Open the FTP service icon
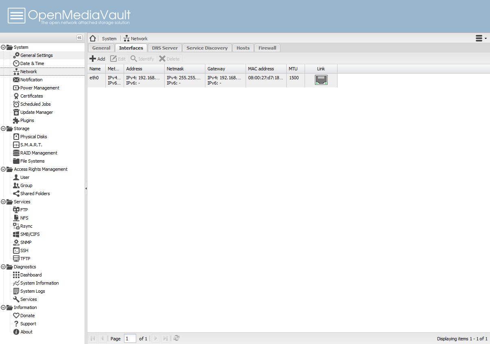This screenshot has width=490, height=344. tap(16, 210)
